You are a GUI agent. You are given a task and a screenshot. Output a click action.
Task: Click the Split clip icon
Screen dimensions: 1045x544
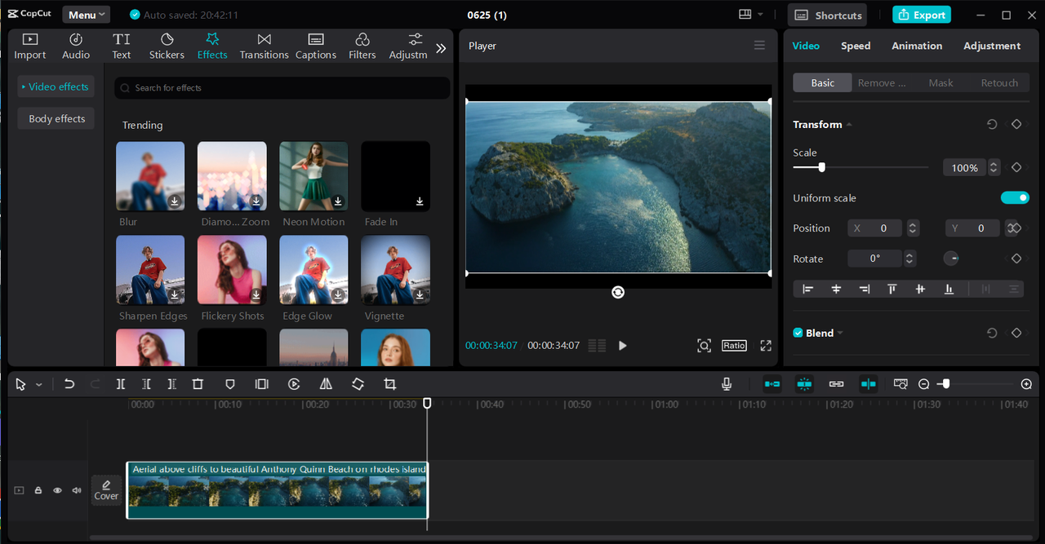click(x=121, y=384)
